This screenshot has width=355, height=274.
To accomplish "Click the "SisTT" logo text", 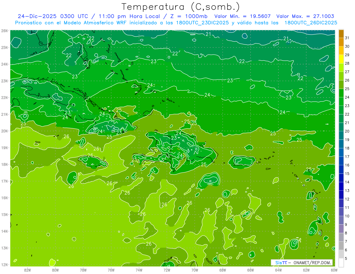I will (281, 262).
